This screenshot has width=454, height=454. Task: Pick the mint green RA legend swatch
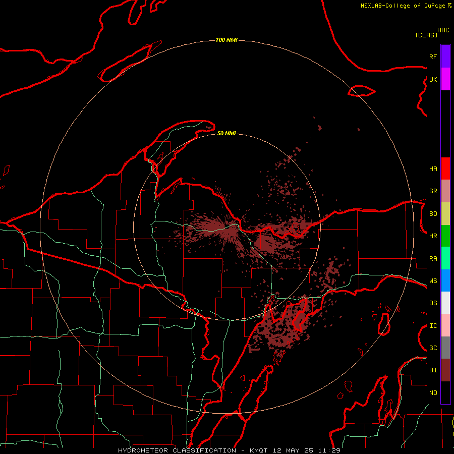point(445,258)
